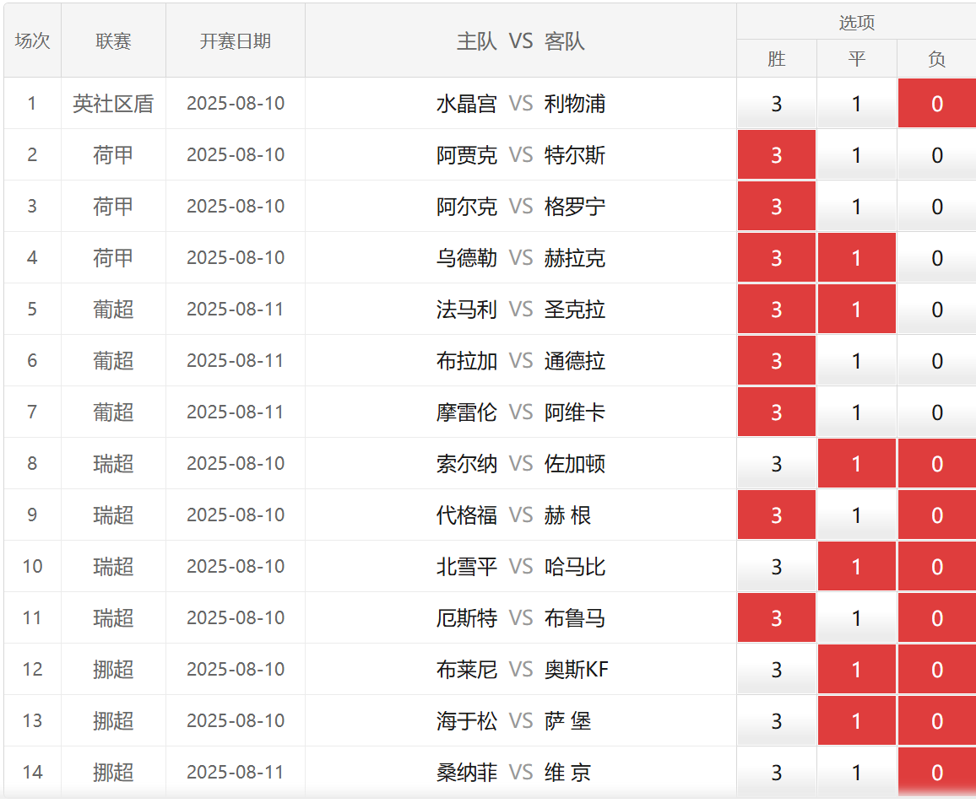Deselect win option 3 for 阿贾克 VS 特尔斯
This screenshot has width=976, height=803.
coord(776,155)
